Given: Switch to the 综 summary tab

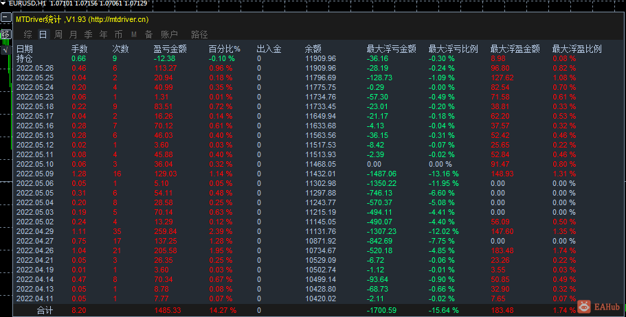Looking at the screenshot, I should [x=28, y=34].
